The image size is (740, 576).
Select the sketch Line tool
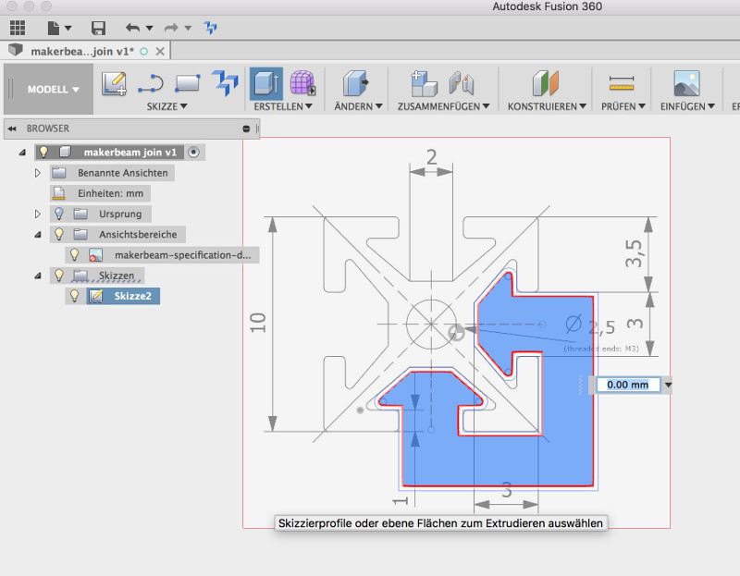(150, 84)
